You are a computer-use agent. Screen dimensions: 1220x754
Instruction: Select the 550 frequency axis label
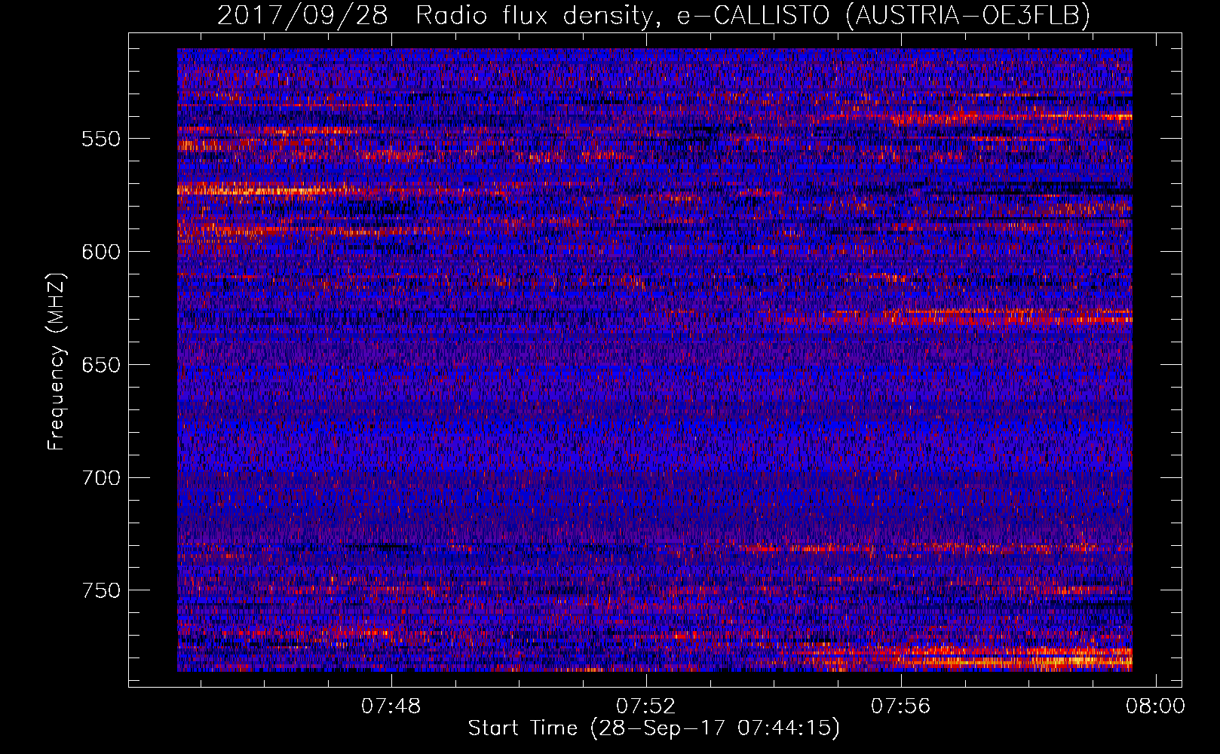click(x=101, y=139)
